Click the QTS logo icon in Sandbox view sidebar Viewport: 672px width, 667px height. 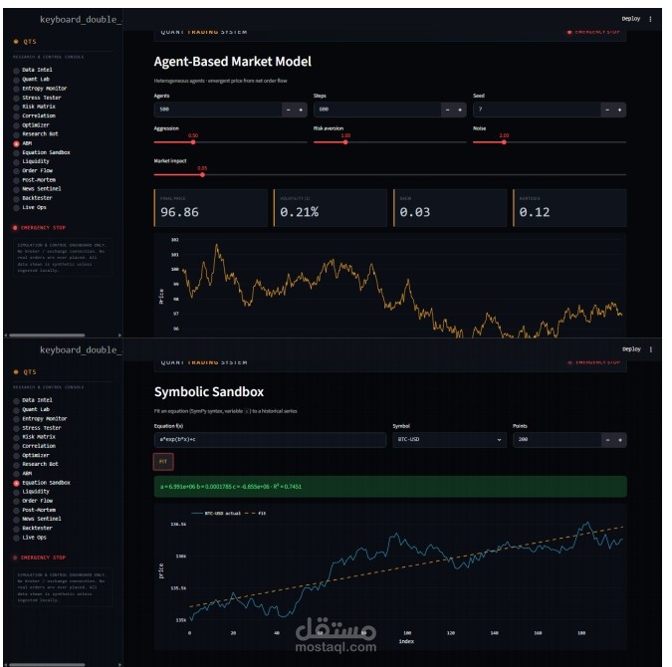tap(16, 371)
